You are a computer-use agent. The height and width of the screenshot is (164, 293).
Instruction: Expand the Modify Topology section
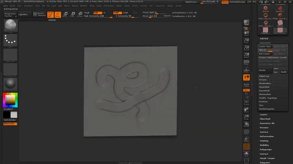pyautogui.click(x=268, y=98)
